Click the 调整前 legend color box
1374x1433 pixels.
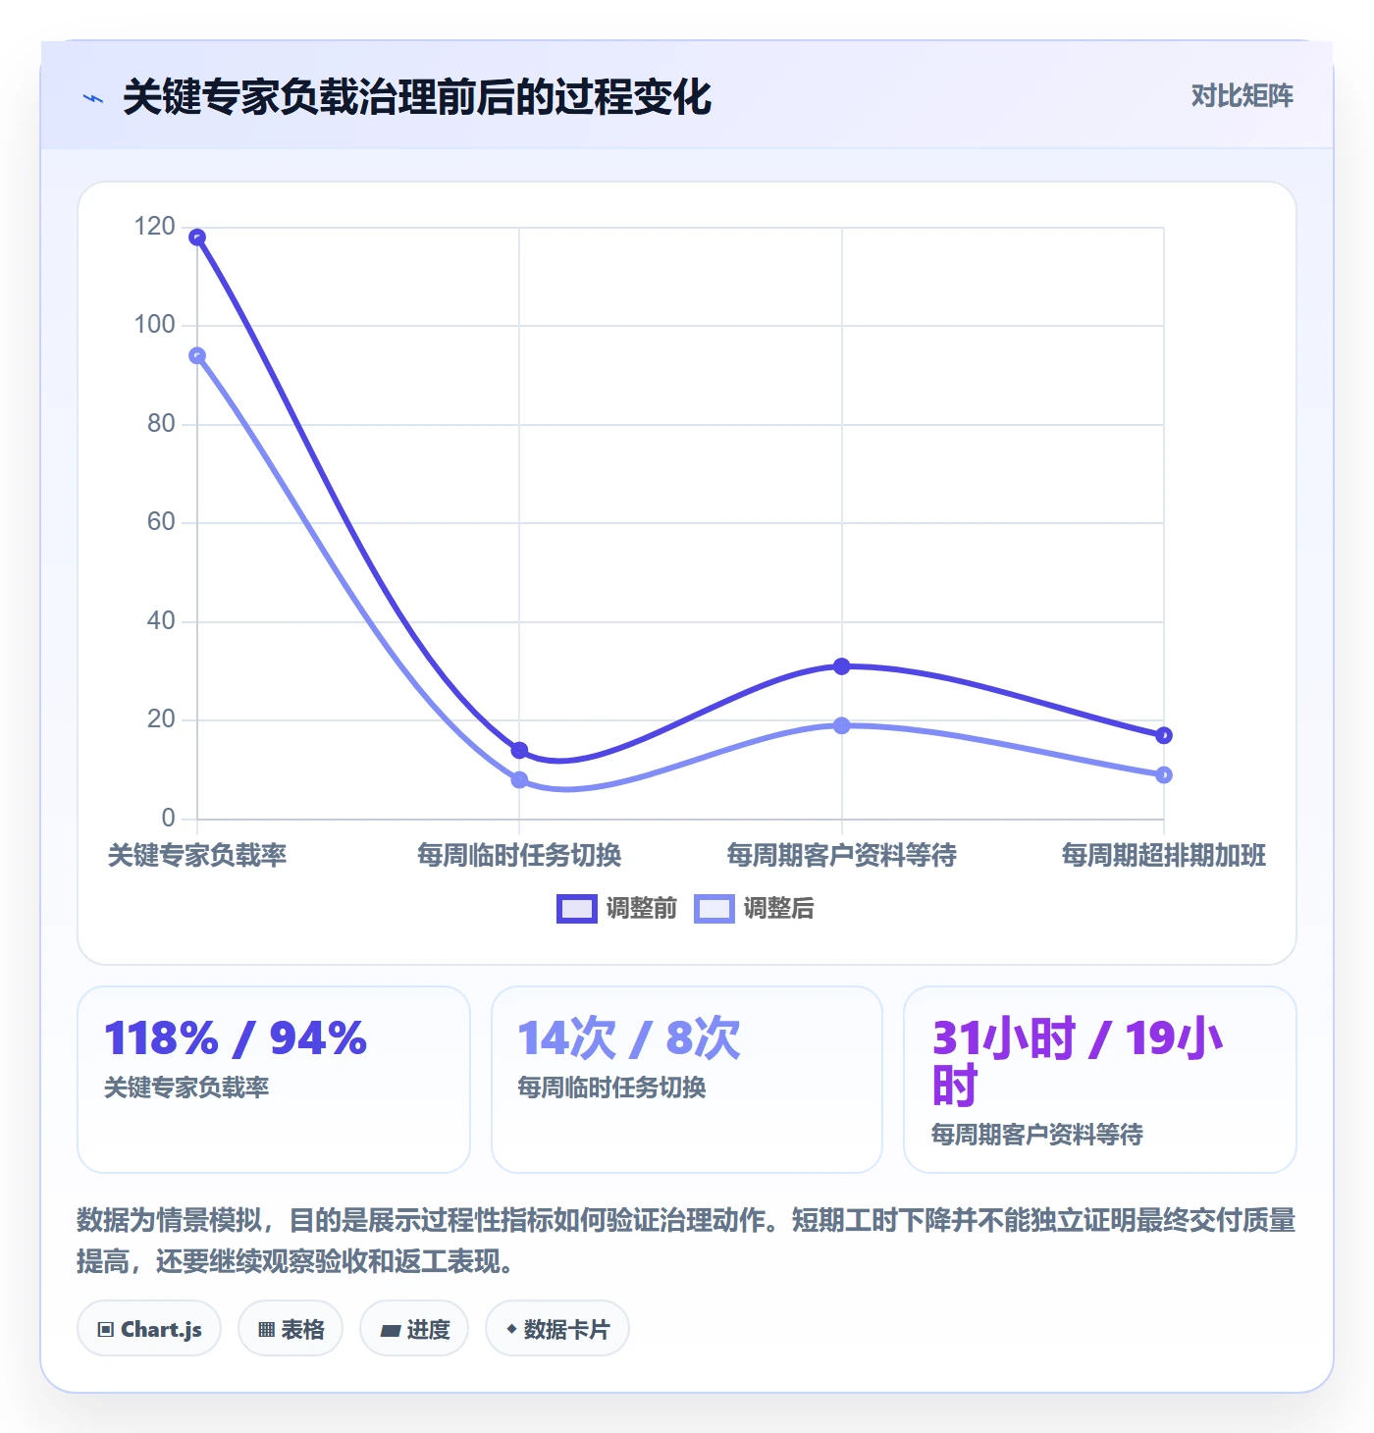pyautogui.click(x=577, y=909)
